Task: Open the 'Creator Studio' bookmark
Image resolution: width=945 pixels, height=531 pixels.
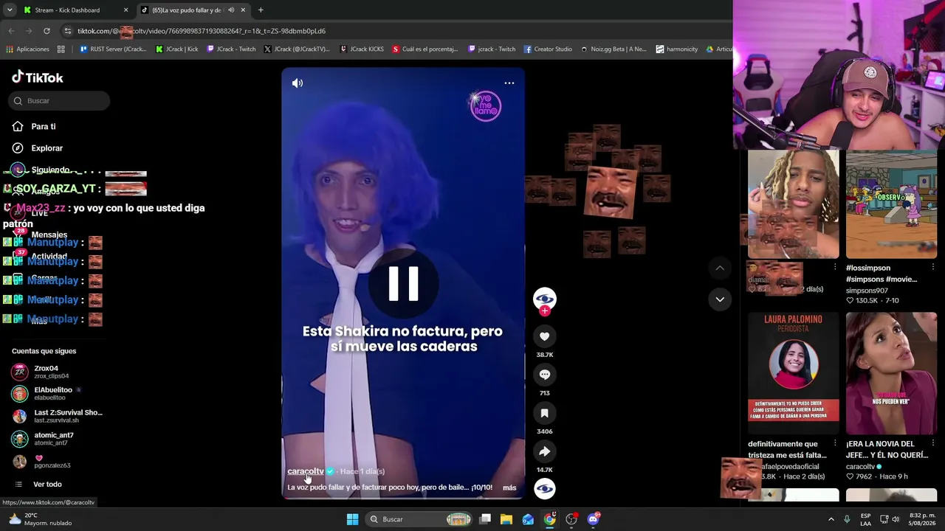Action: (x=548, y=49)
